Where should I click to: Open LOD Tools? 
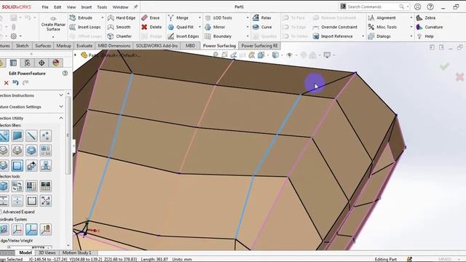click(x=218, y=17)
